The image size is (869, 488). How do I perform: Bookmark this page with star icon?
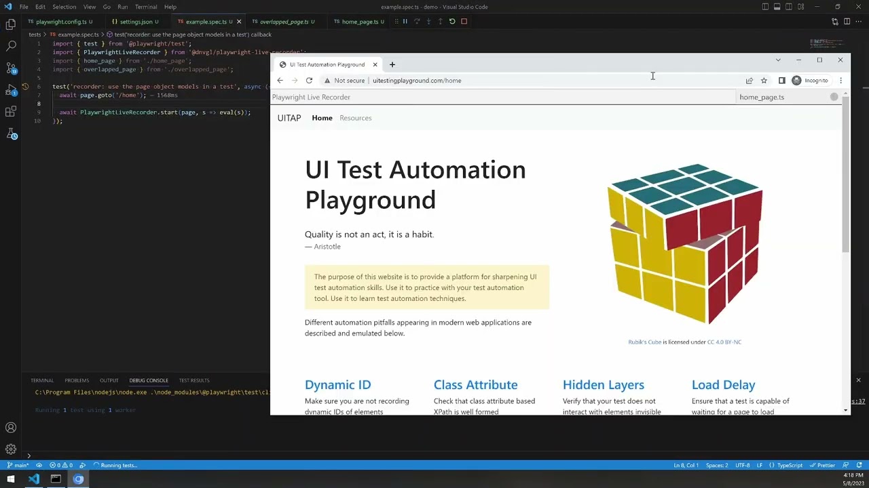pos(764,81)
